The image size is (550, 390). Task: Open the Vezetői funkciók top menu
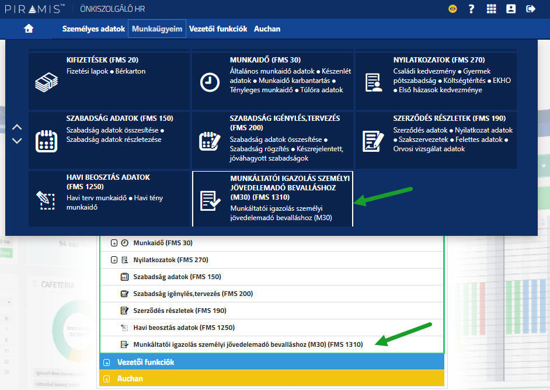click(x=218, y=29)
